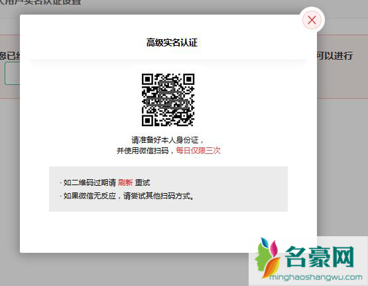Screen dimensions: 368x286
Task: Click the 刷新 link to refresh QR code
Action: pyautogui.click(x=125, y=182)
